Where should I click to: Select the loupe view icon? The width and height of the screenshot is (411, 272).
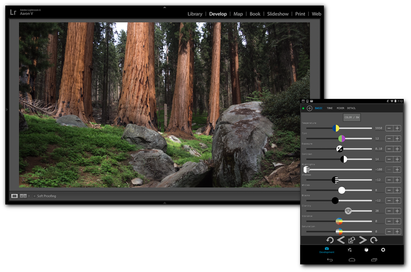point(15,196)
